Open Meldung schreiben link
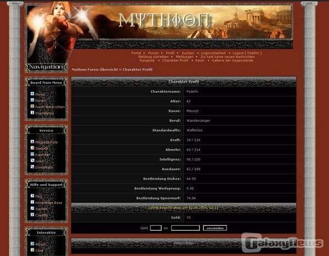Image resolution: width=329 pixels, height=256 pixels. [153, 57]
